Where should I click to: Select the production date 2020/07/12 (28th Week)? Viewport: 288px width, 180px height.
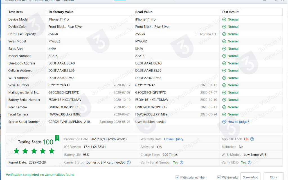click(x=109, y=139)
